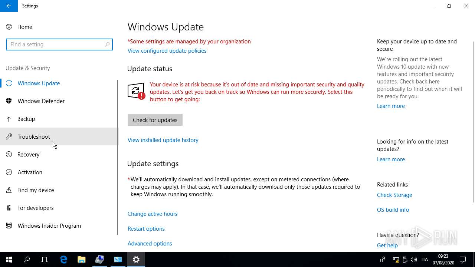This screenshot has width=475, height=267.
Task: Open Find my device page
Action: click(x=59, y=190)
